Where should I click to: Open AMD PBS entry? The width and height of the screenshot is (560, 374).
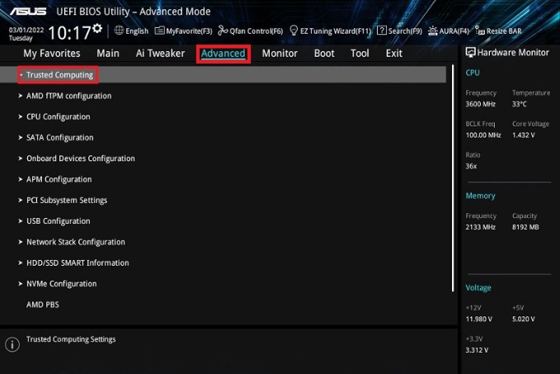(x=43, y=305)
